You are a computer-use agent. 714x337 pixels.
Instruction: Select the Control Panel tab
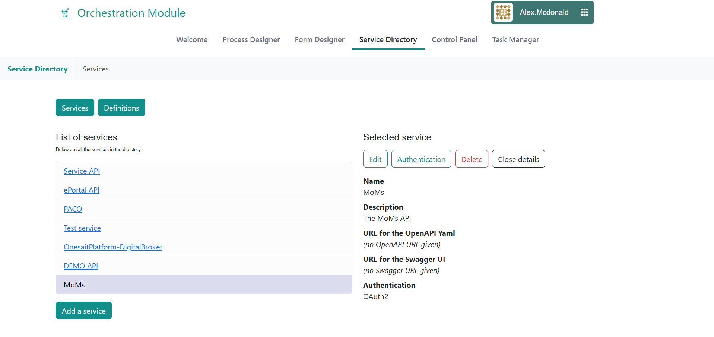coord(454,39)
